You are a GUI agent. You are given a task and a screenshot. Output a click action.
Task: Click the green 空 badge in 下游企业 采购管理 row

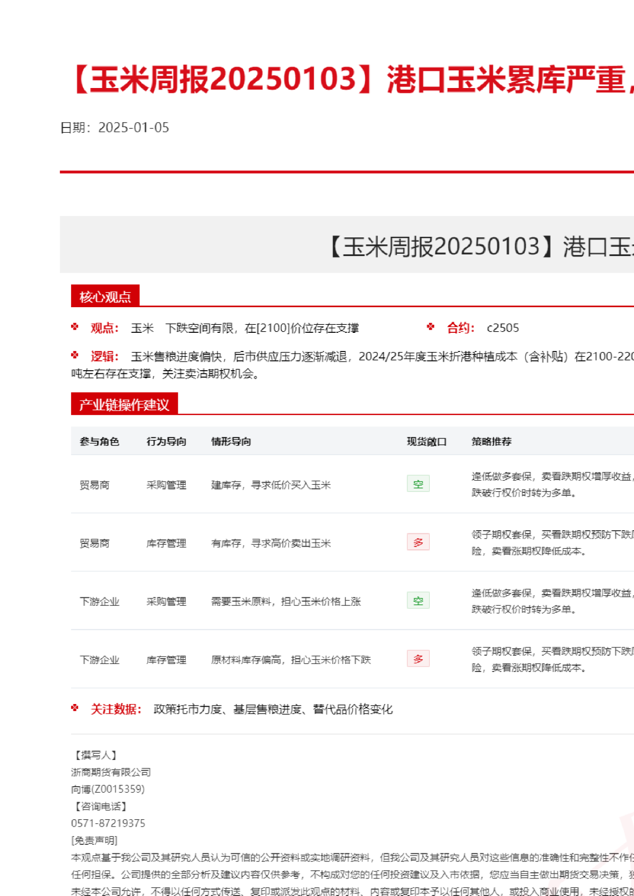click(418, 601)
